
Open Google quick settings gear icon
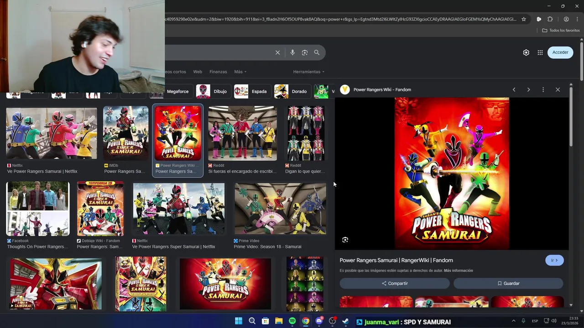point(526,52)
